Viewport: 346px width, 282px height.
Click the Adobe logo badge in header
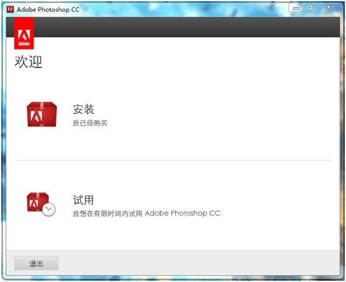click(x=24, y=33)
